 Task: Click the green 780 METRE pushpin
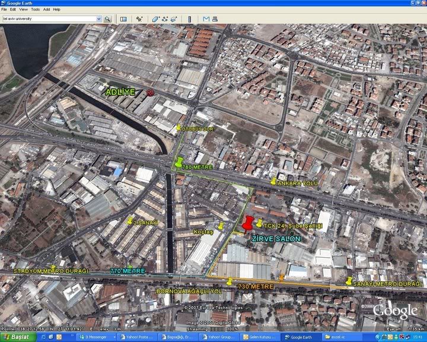point(178,161)
